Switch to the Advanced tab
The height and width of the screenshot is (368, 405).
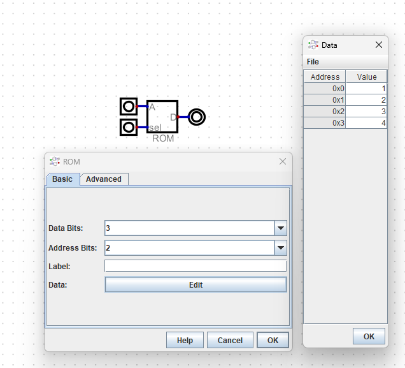click(103, 179)
